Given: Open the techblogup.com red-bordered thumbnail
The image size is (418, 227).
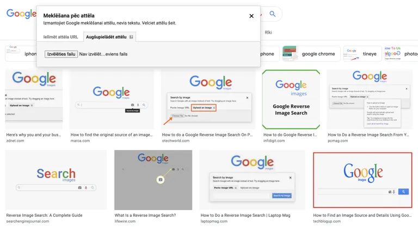Looking at the screenshot, I should pos(362,180).
